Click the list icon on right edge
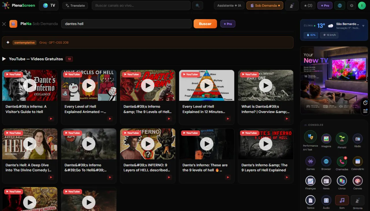Viewport: 370px width, 211px height. pyautogui.click(x=365, y=111)
